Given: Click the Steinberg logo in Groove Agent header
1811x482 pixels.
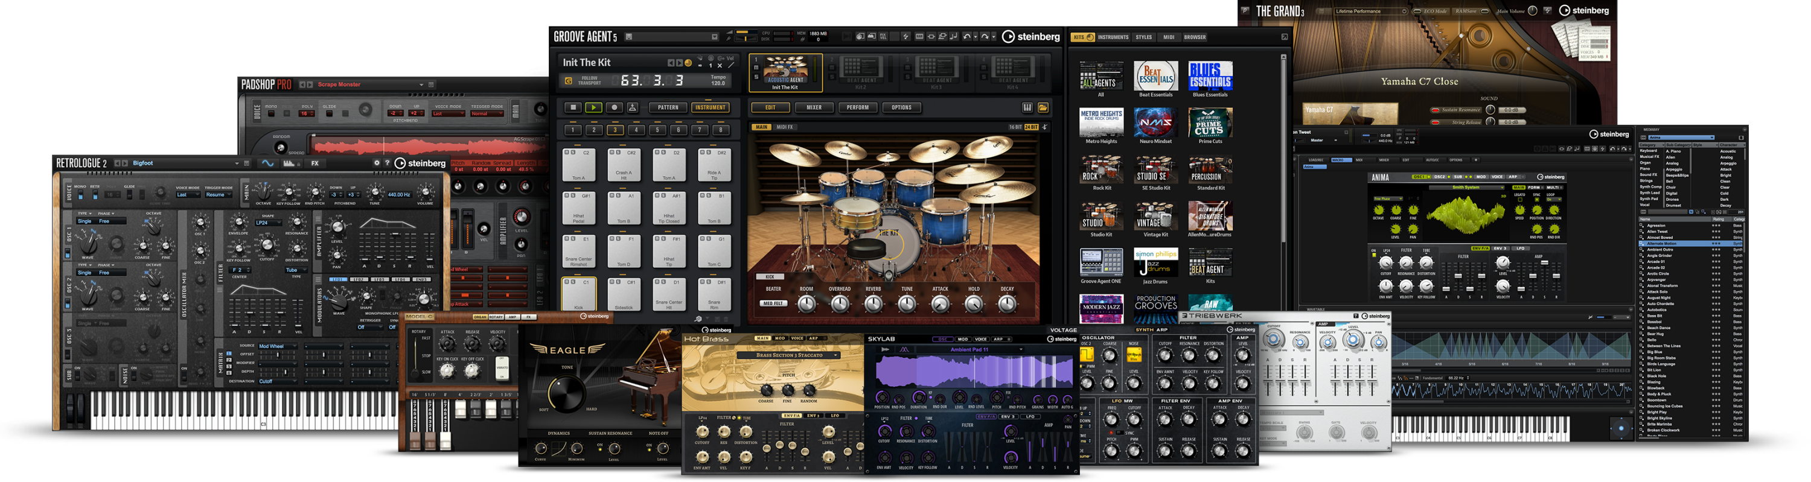Looking at the screenshot, I should (1030, 37).
